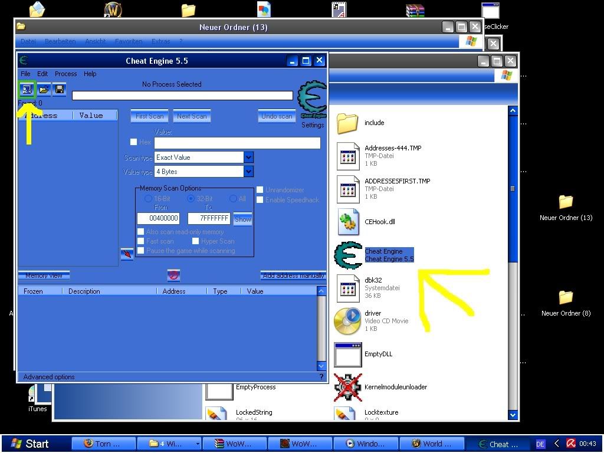Open the process list icon in Cheat Engine
Image resolution: width=604 pixels, height=453 pixels.
pos(27,90)
